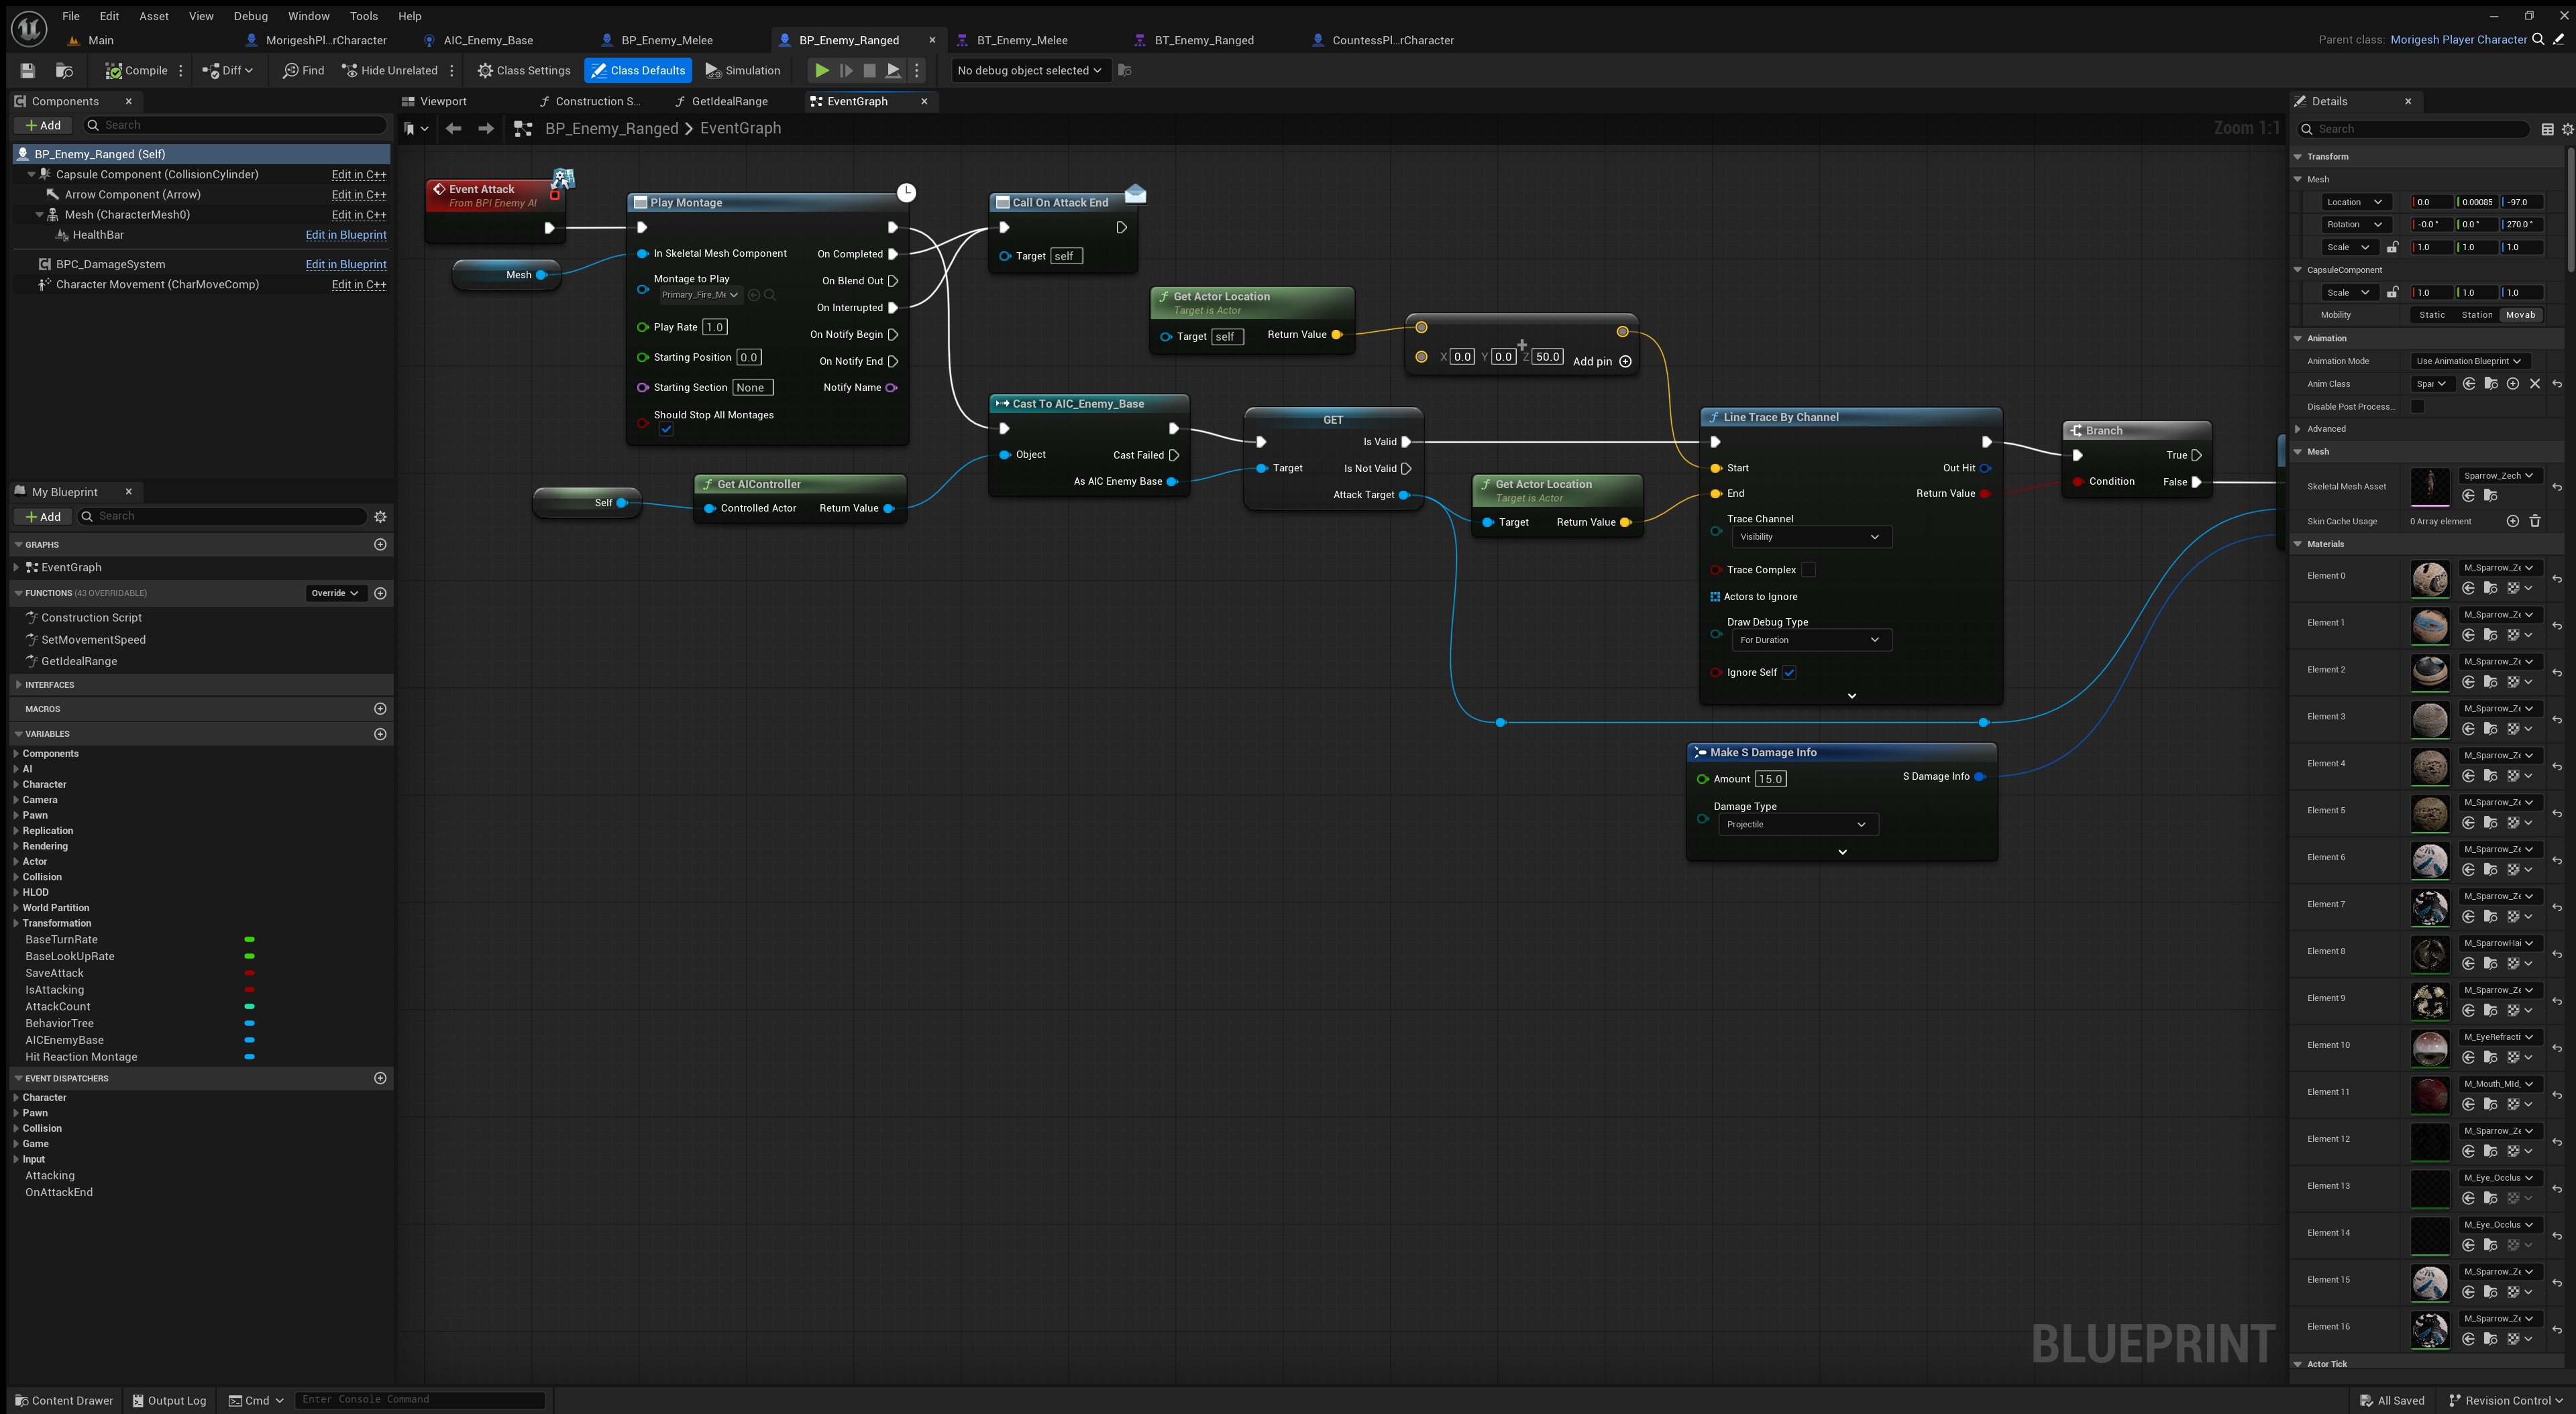Click the graph navigate back arrow

tap(453, 128)
